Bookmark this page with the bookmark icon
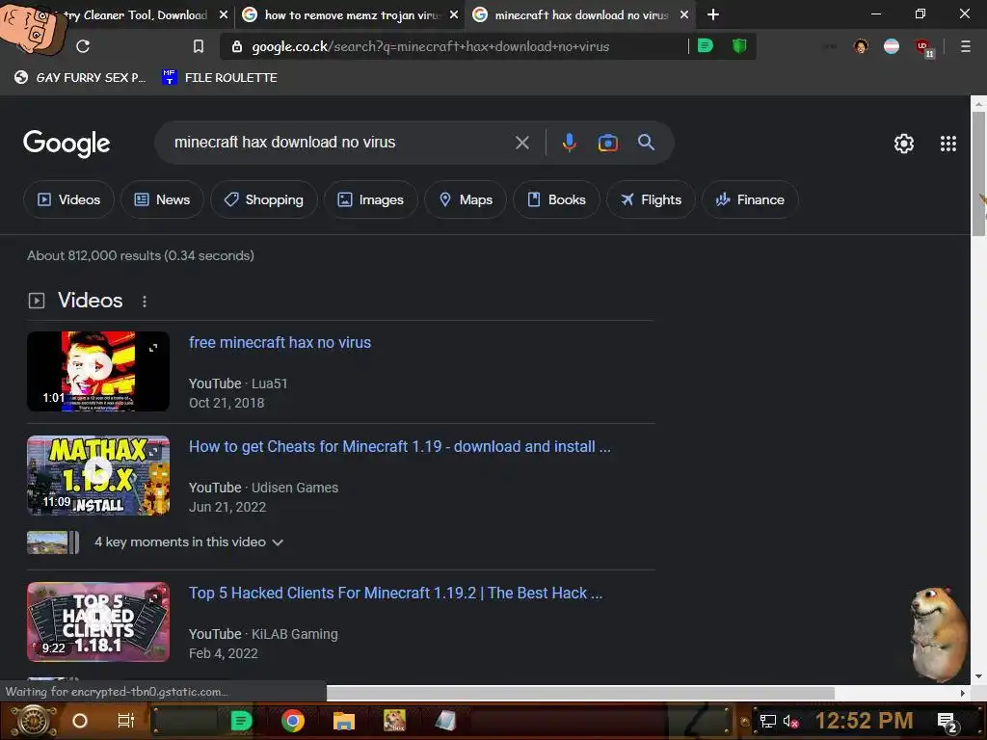This screenshot has height=740, width=987. coord(199,46)
